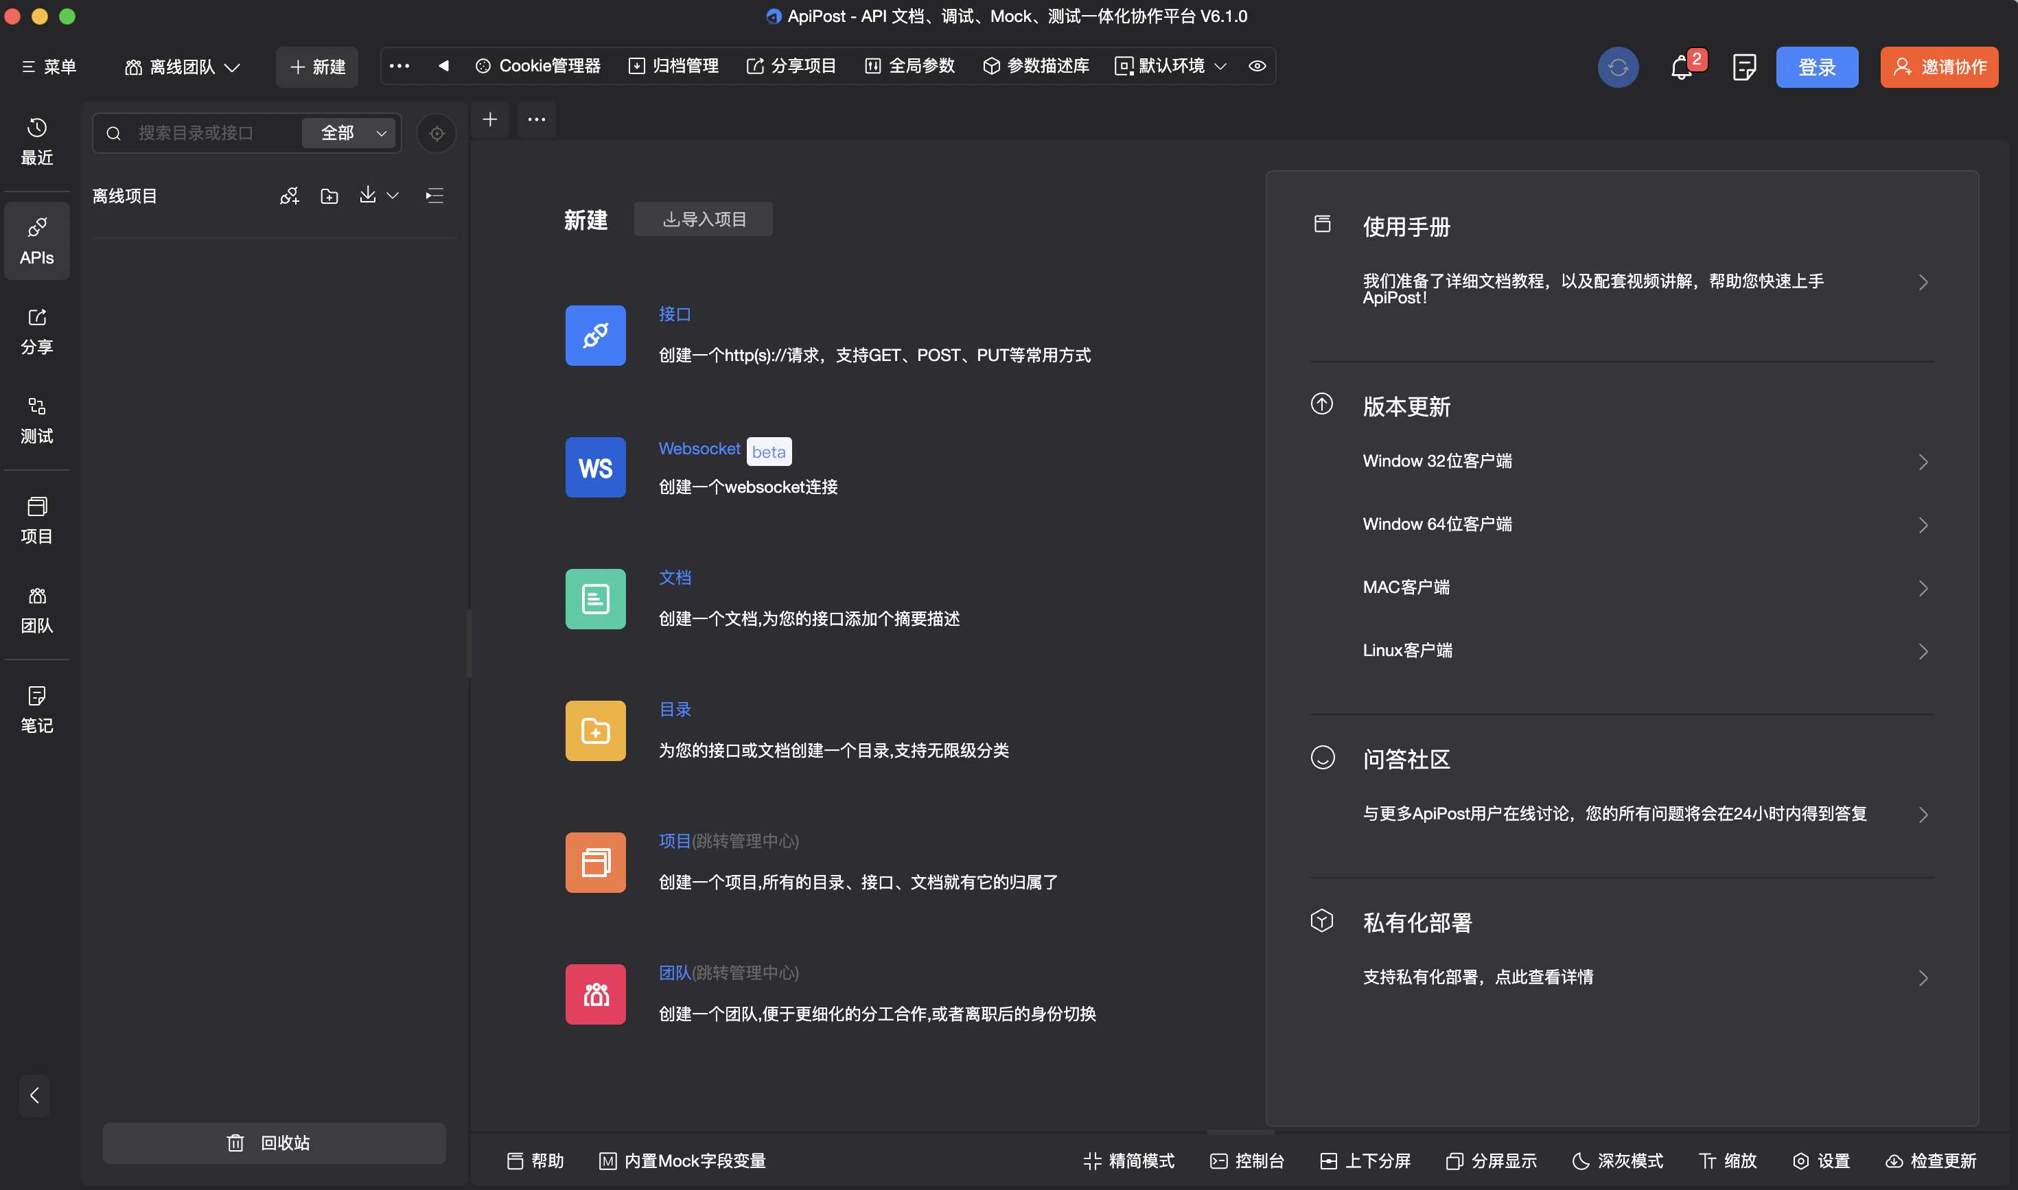Select the APIs sidebar icon

(37, 241)
